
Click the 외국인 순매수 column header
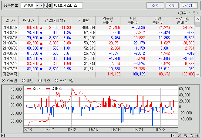tap(108, 21)
